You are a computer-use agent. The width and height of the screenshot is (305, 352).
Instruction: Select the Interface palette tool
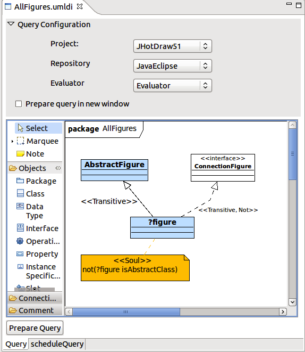[x=37, y=228]
